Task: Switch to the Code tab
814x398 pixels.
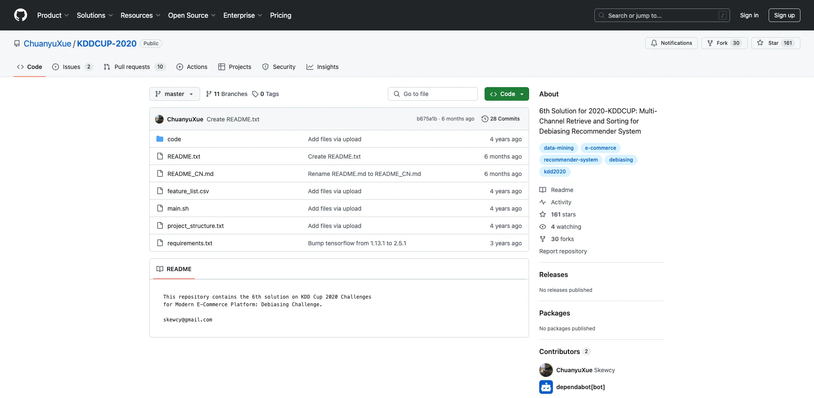Action: [30, 67]
